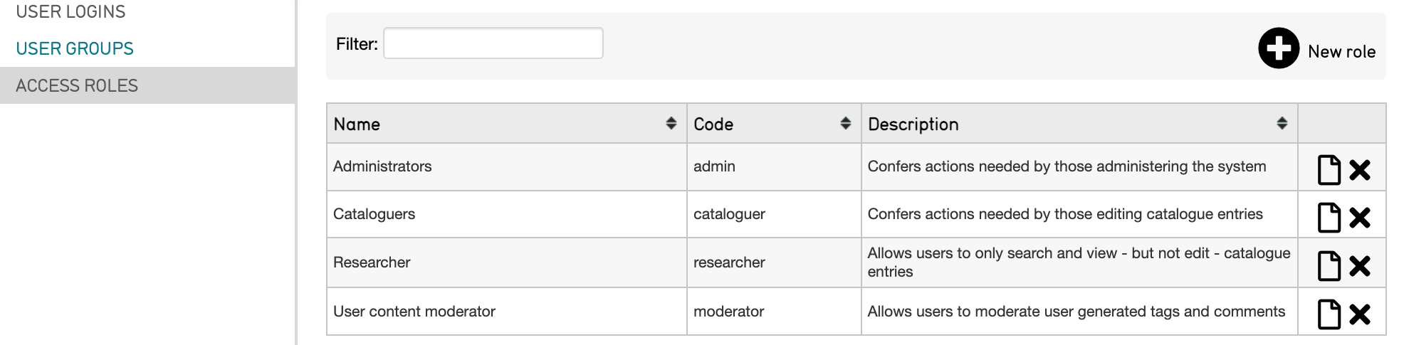This screenshot has height=345, width=1404.
Task: Select the researcher code cell
Action: [x=729, y=262]
